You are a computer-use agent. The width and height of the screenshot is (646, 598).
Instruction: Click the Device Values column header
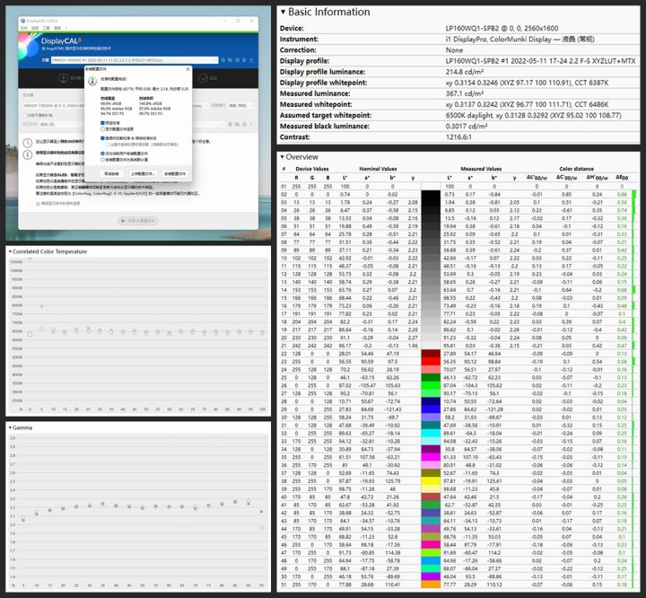coord(312,169)
